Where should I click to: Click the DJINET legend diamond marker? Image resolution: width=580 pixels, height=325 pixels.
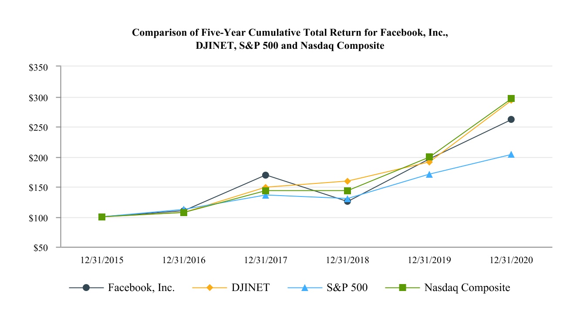coord(210,288)
